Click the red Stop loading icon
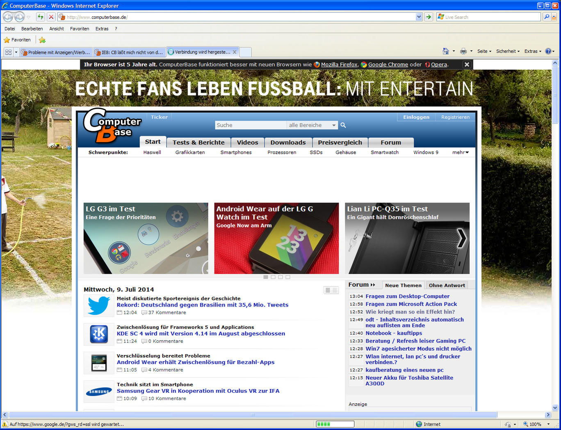561x430 pixels. 51,17
